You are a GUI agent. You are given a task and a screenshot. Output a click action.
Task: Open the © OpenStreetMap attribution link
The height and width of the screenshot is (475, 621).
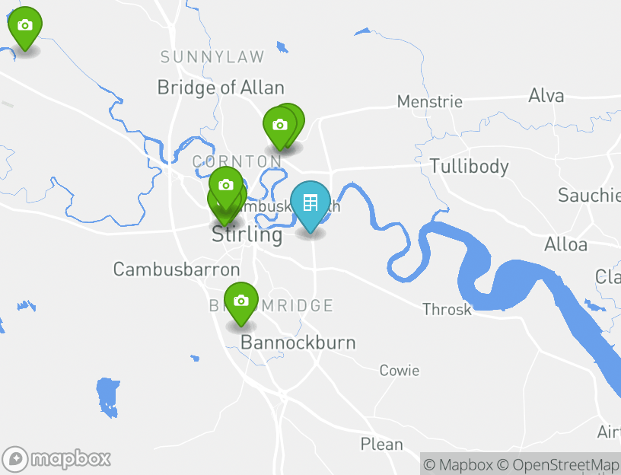[558, 464]
